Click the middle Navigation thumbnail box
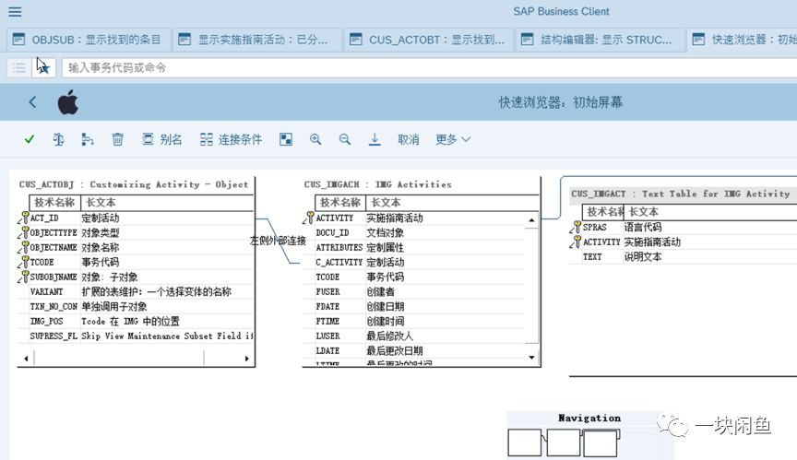This screenshot has height=460, width=797. point(564,442)
